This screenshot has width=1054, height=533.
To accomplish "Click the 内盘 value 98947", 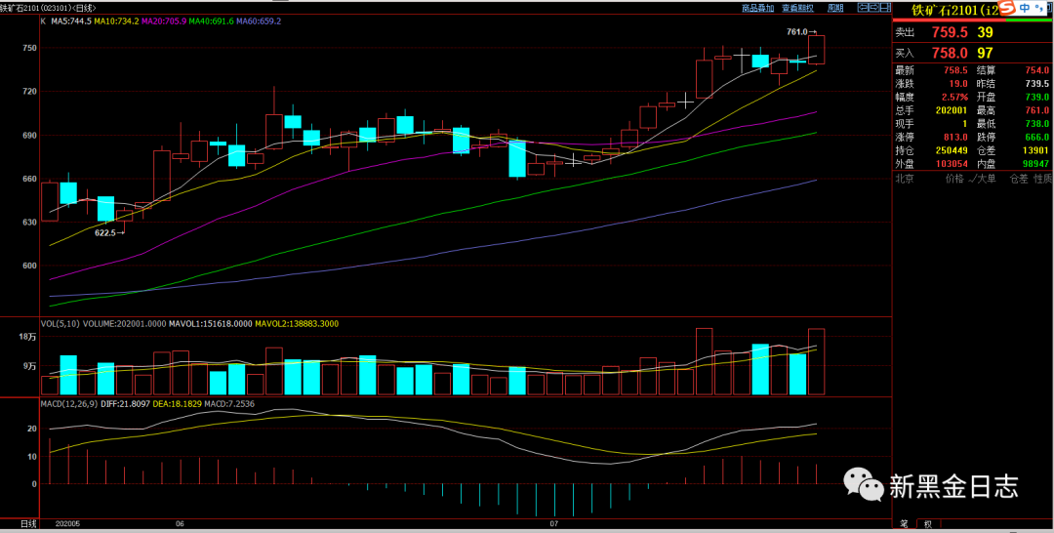I will pyautogui.click(x=1034, y=164).
